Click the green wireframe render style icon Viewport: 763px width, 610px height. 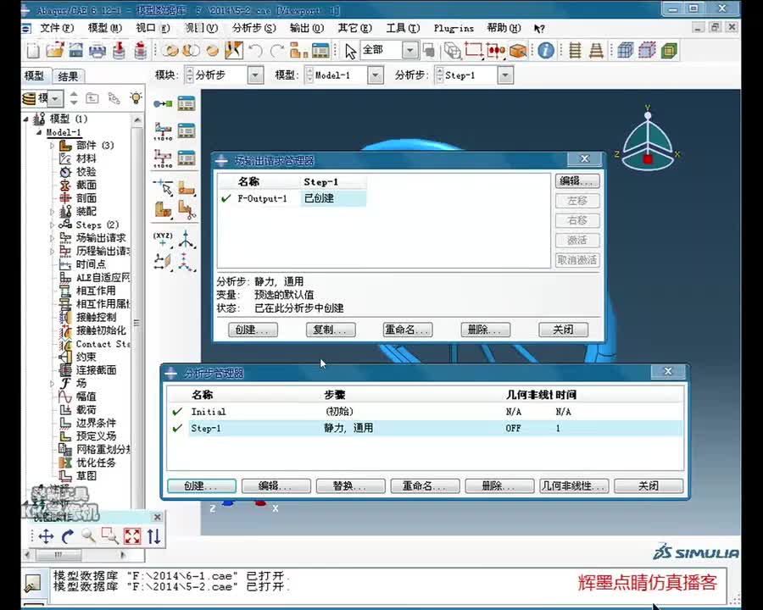point(670,50)
